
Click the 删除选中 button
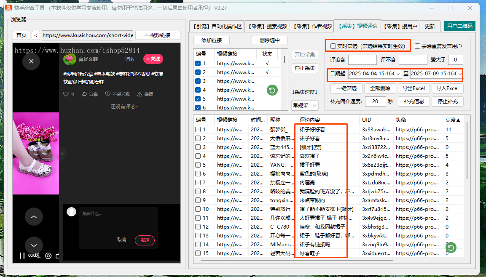pos(270,40)
